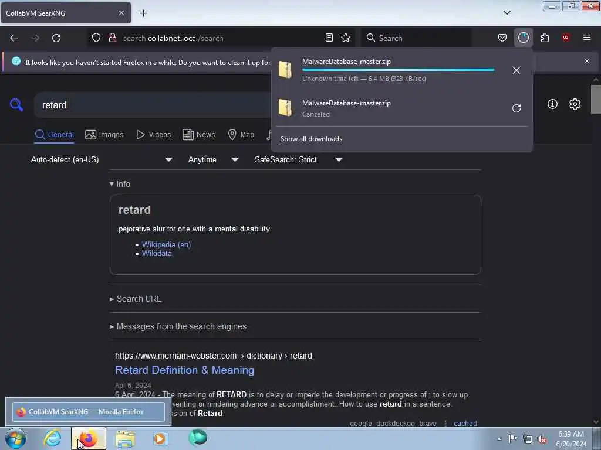601x450 pixels.
Task: Click CollabVM SearXNG Mozilla Firefox taskbar preview
Action: (89, 412)
